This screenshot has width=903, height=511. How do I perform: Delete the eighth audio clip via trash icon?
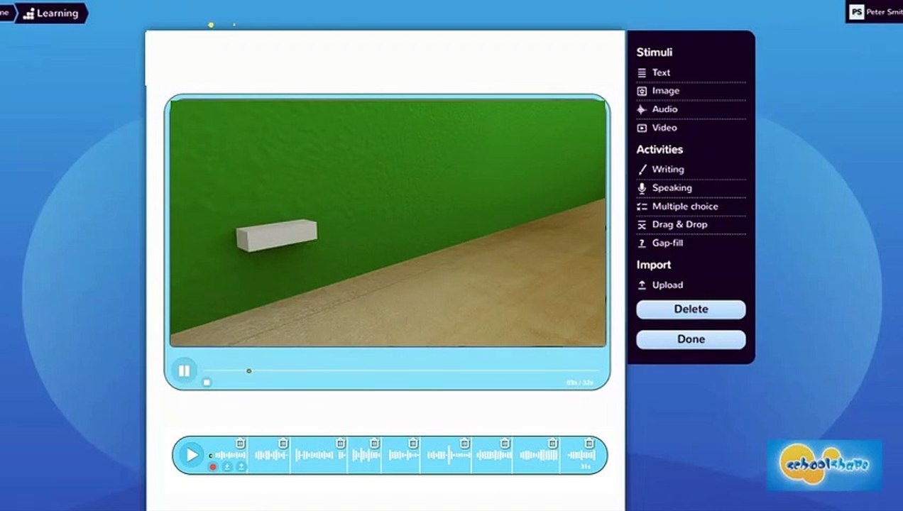tap(552, 444)
